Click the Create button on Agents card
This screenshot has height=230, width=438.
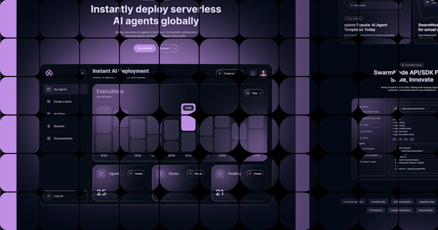136,173
